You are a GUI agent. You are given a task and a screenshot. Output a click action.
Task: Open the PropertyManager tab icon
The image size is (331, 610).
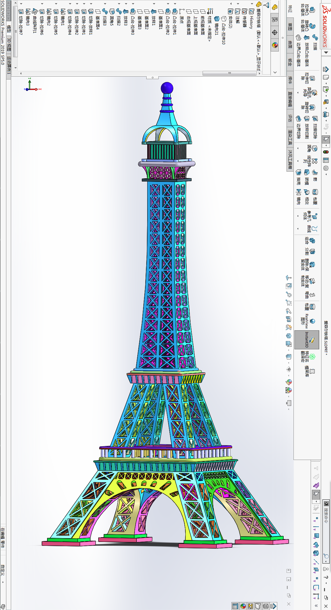275,19
